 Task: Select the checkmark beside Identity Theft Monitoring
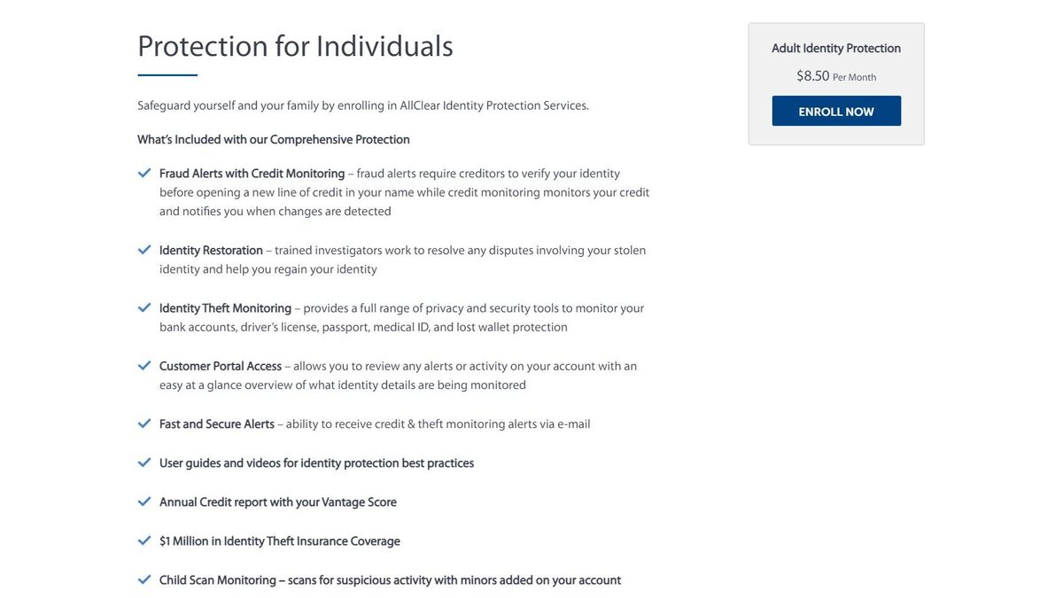click(x=144, y=307)
